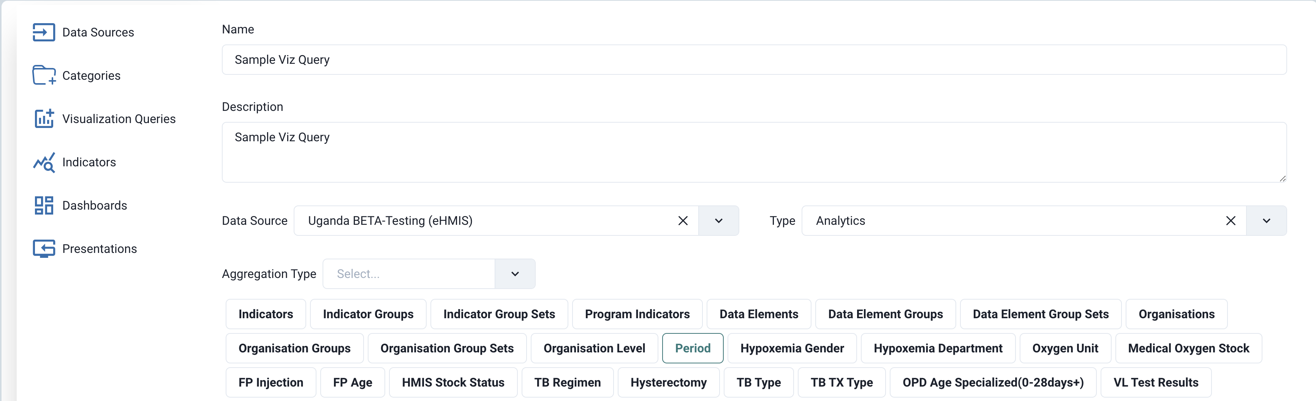Choose the FP Injection button
Image resolution: width=1316 pixels, height=401 pixels.
[x=271, y=383]
